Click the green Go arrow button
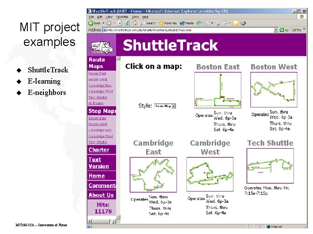Screen dimensions: 313x234 [282, 30]
